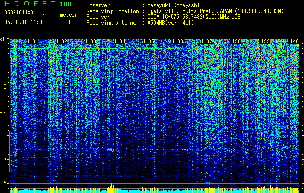Click the Receiving Location label

coord(113,11)
